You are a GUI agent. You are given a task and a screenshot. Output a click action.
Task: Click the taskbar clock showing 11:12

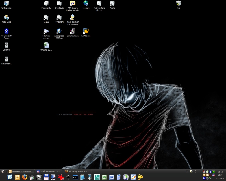coord(220,171)
